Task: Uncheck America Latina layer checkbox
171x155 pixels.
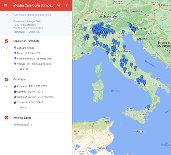Action: [x=7, y=118]
